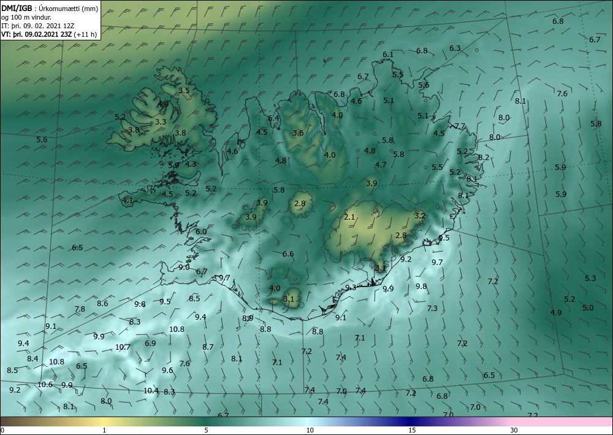The image size is (613, 435).
Task: Click the 7.8 value on the map
Action: (x=80, y=309)
